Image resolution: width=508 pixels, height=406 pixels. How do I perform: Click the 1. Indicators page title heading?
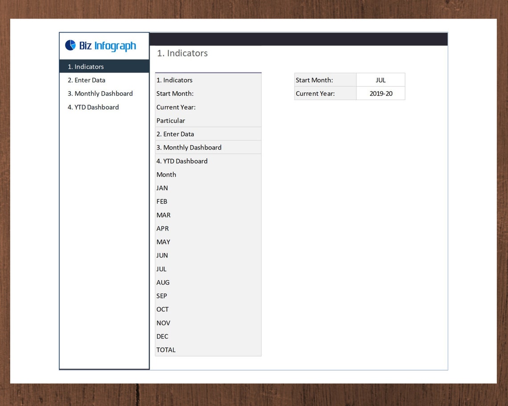(x=182, y=53)
